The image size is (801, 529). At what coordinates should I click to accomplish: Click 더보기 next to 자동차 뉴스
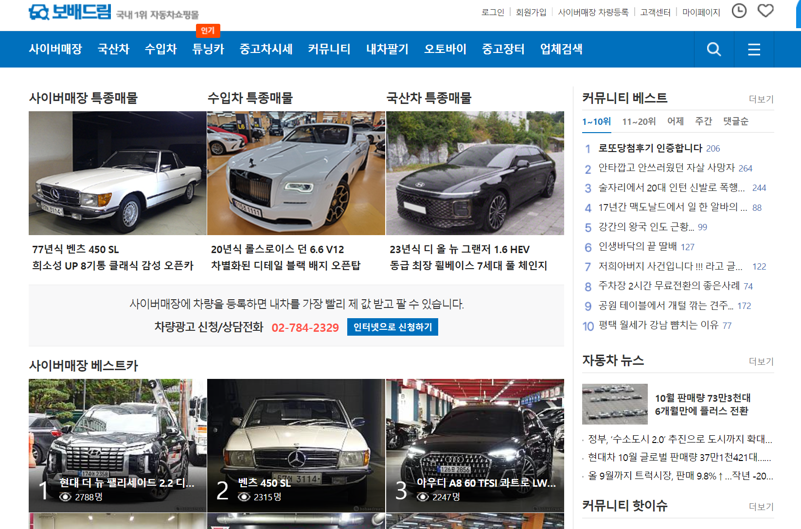click(761, 361)
